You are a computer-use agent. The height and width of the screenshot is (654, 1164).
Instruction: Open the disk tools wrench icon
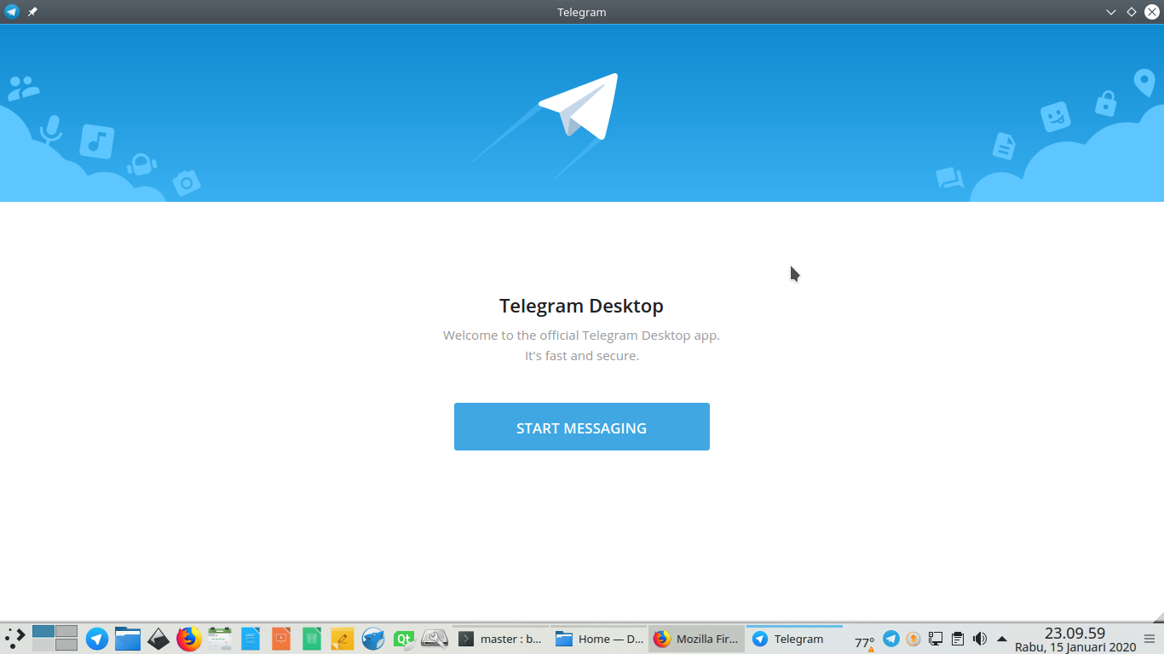435,639
